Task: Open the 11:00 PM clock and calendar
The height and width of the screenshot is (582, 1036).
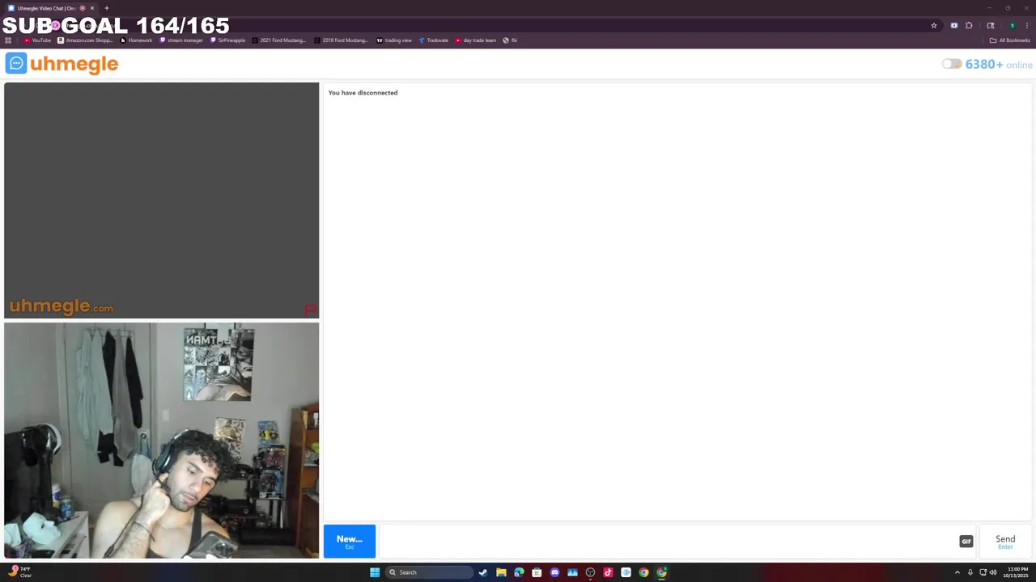Action: [x=1017, y=572]
